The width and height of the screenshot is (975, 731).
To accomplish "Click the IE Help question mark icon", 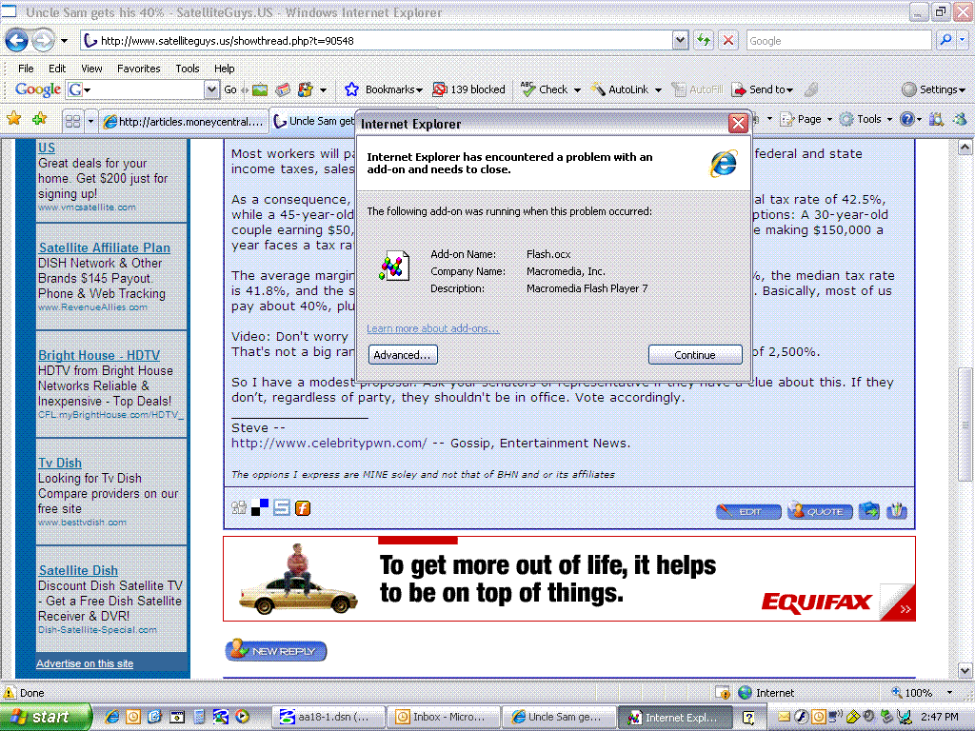I will click(907, 119).
